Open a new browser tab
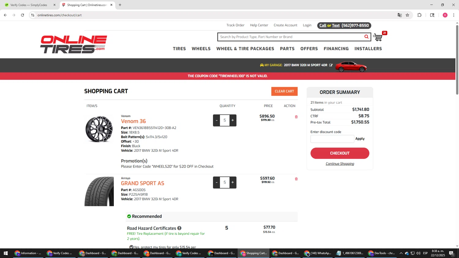Screen dimensions: 459x258 click(x=120, y=5)
